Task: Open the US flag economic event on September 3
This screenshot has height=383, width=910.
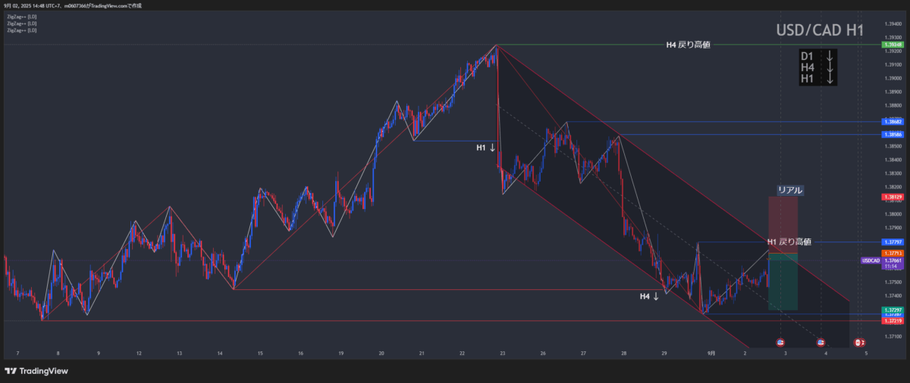Action: 781,343
